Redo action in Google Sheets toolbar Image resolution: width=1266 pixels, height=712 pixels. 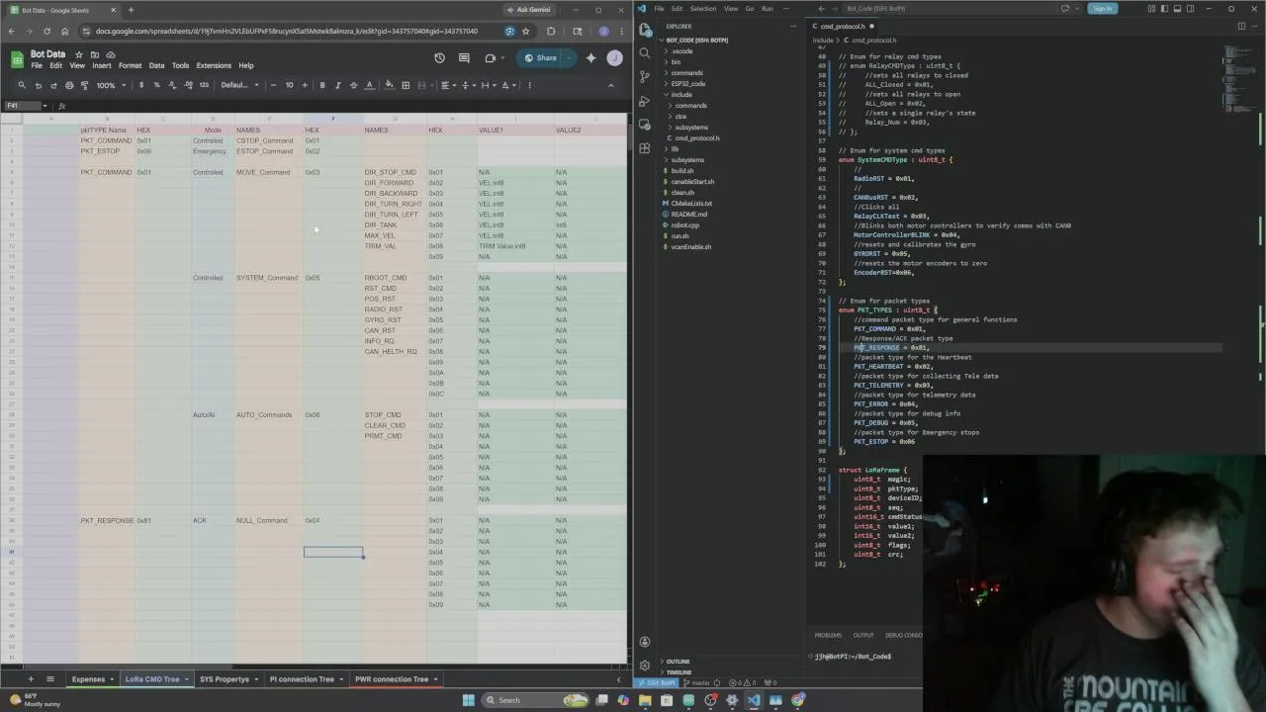click(53, 85)
